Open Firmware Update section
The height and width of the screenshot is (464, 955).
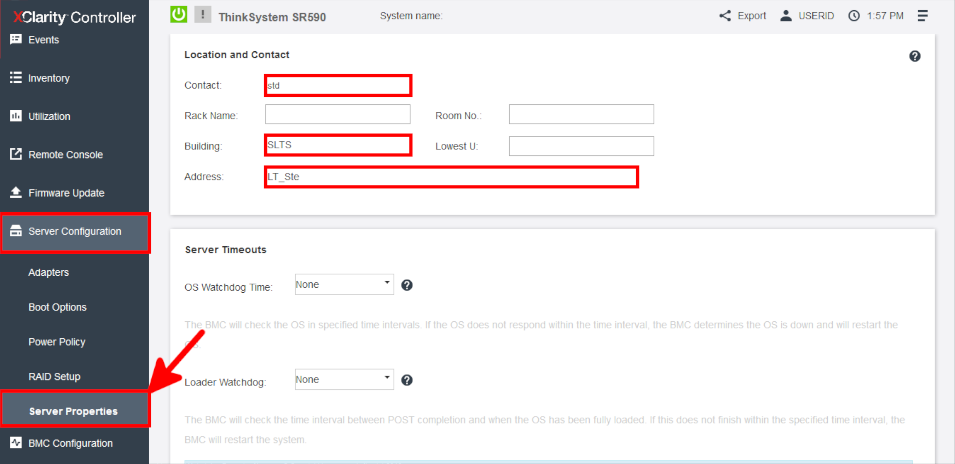point(66,193)
